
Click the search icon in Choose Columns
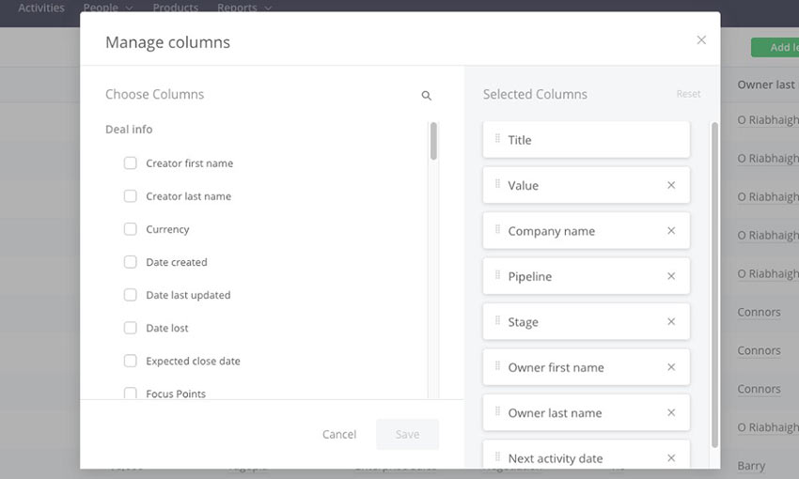coord(426,95)
